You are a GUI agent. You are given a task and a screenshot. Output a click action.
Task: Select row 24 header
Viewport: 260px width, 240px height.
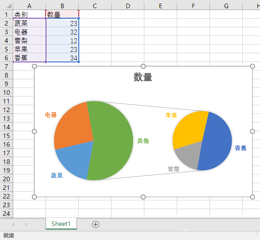tap(6, 214)
